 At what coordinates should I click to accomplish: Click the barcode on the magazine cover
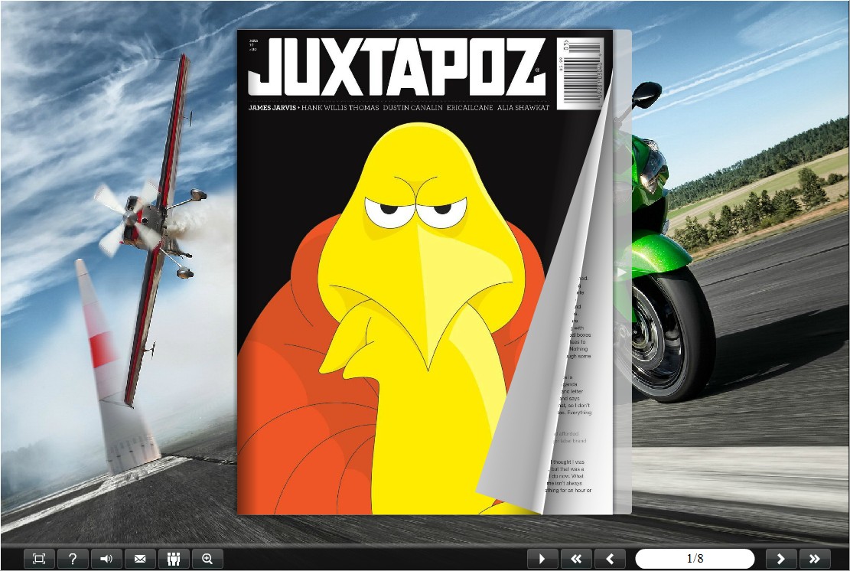[x=578, y=73]
